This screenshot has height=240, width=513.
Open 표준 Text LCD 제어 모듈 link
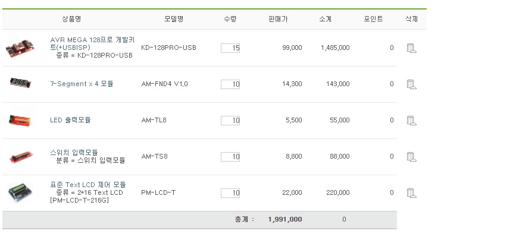coord(88,185)
